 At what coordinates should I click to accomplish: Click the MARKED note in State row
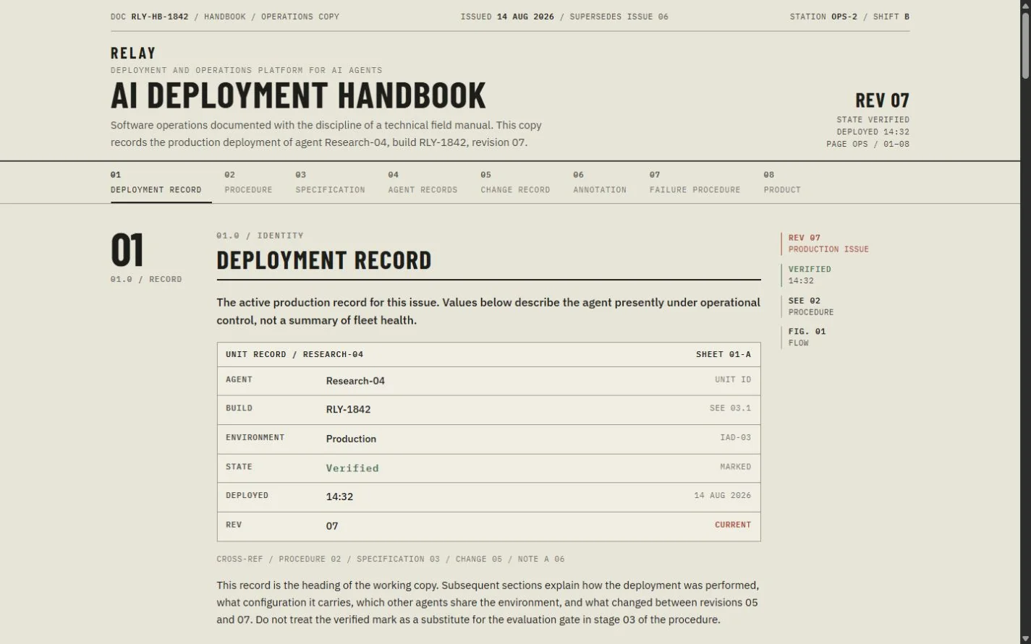[735, 467]
